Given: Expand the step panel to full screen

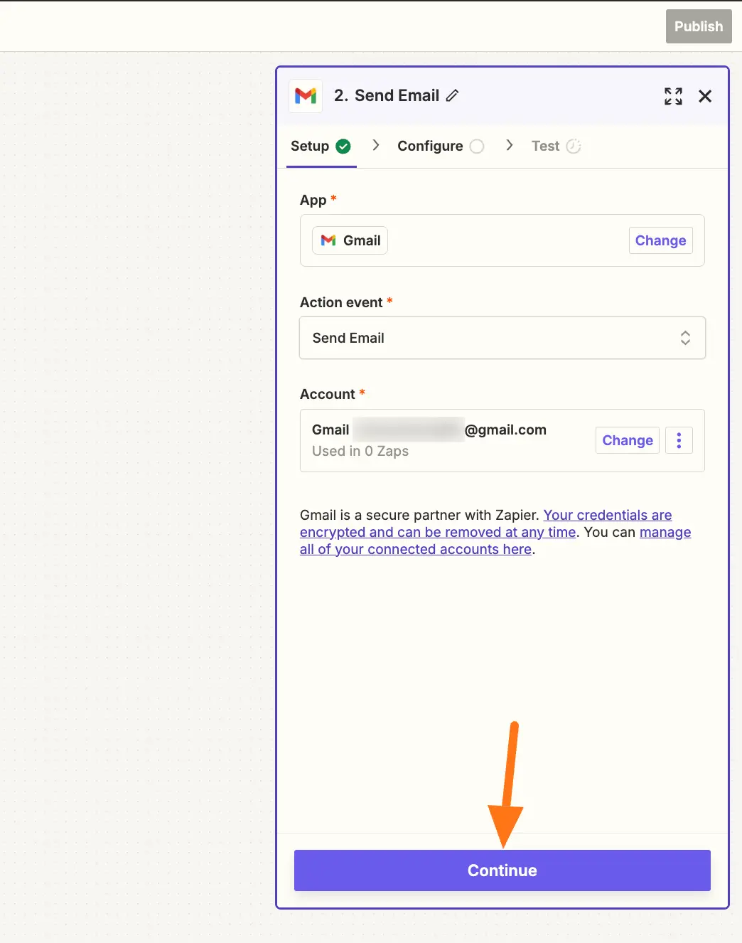Looking at the screenshot, I should (673, 96).
